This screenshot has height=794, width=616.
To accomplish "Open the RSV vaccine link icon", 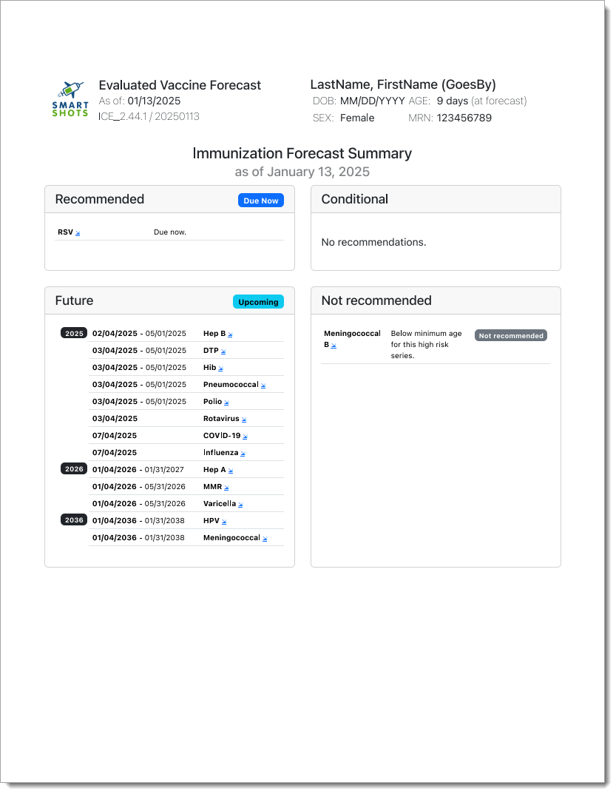I will click(78, 233).
